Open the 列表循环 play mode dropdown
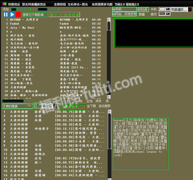 [x=190, y=9]
